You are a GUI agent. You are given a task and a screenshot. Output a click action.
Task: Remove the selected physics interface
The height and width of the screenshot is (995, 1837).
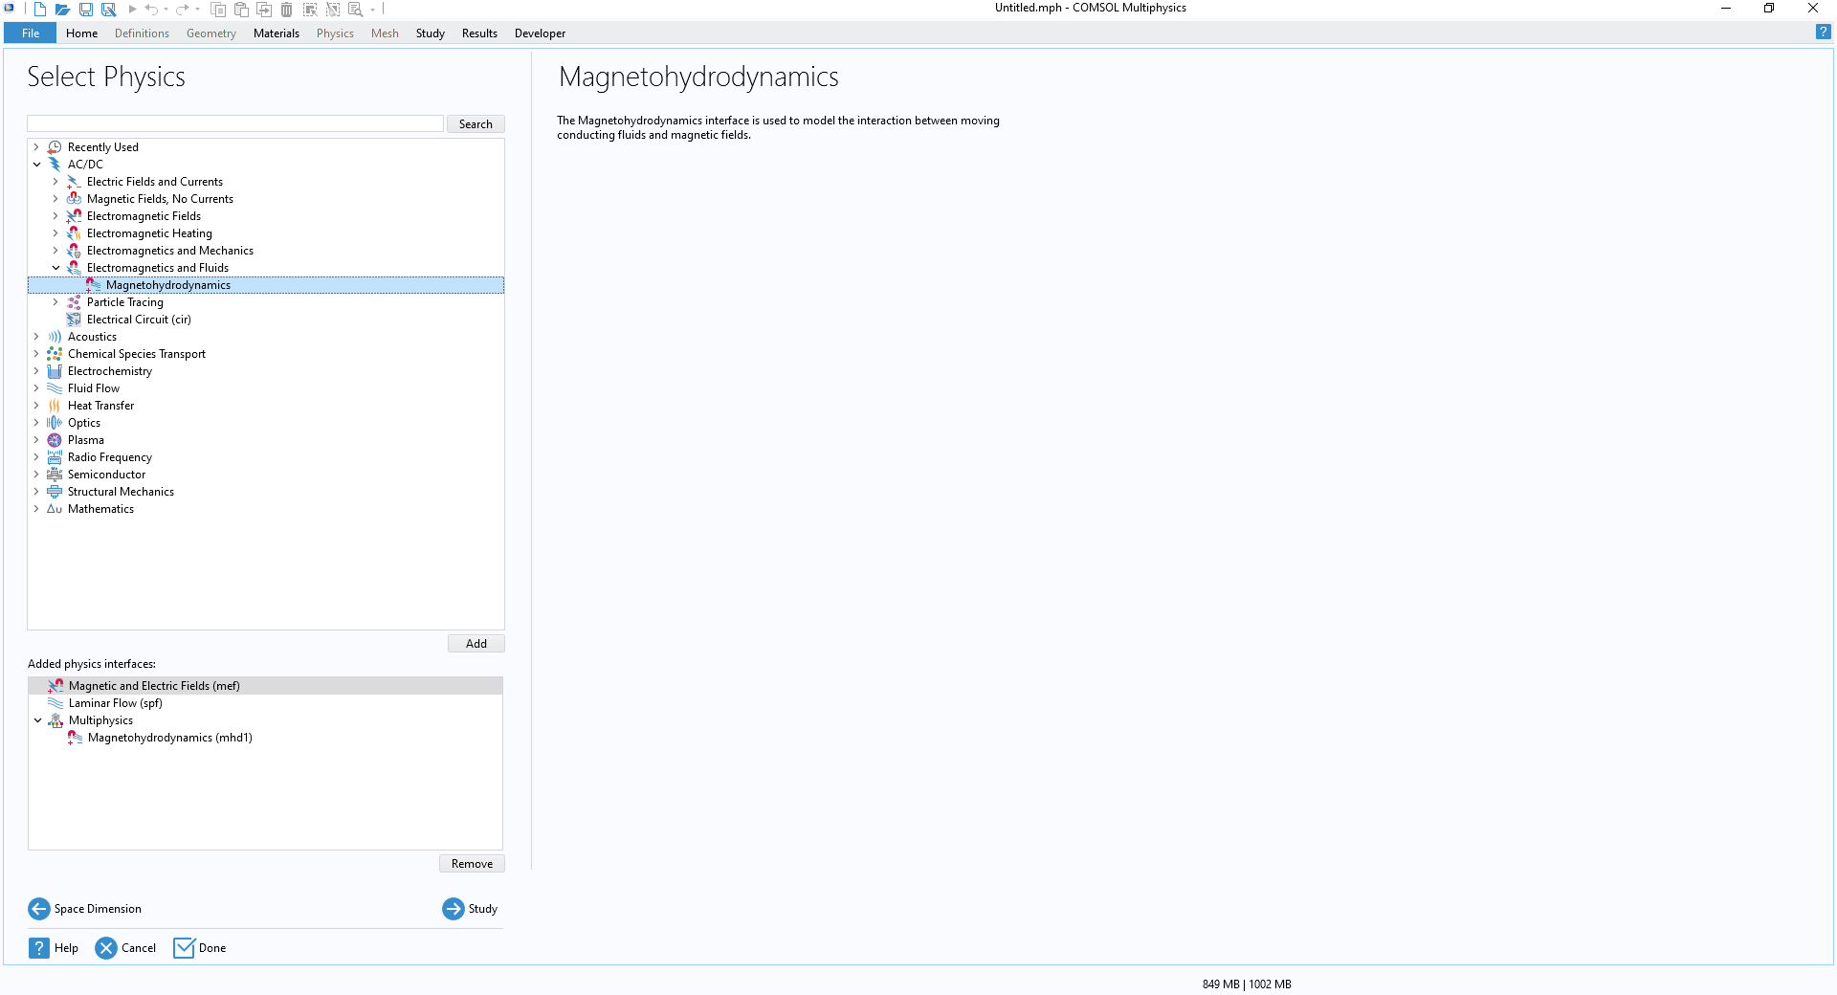point(471,863)
